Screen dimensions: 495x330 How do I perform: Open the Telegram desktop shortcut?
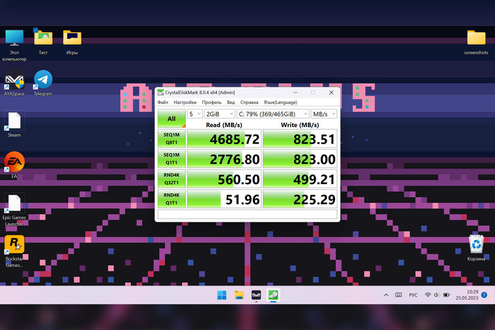coord(43,80)
